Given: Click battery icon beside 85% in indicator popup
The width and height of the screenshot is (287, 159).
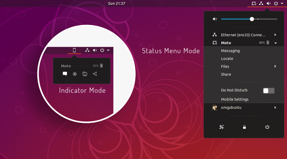Looking at the screenshot, I should pos(101,66).
